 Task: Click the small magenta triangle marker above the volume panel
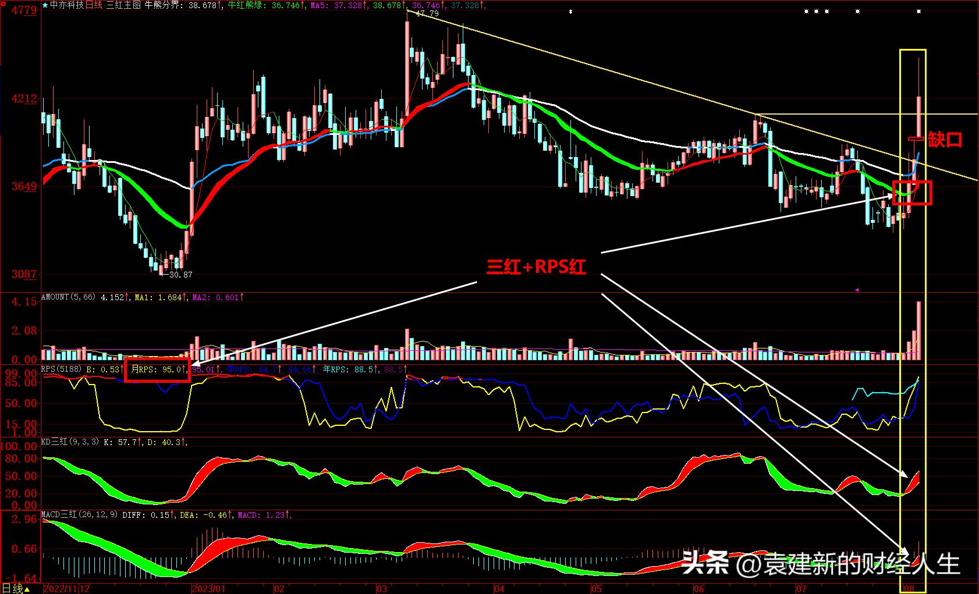click(x=857, y=289)
